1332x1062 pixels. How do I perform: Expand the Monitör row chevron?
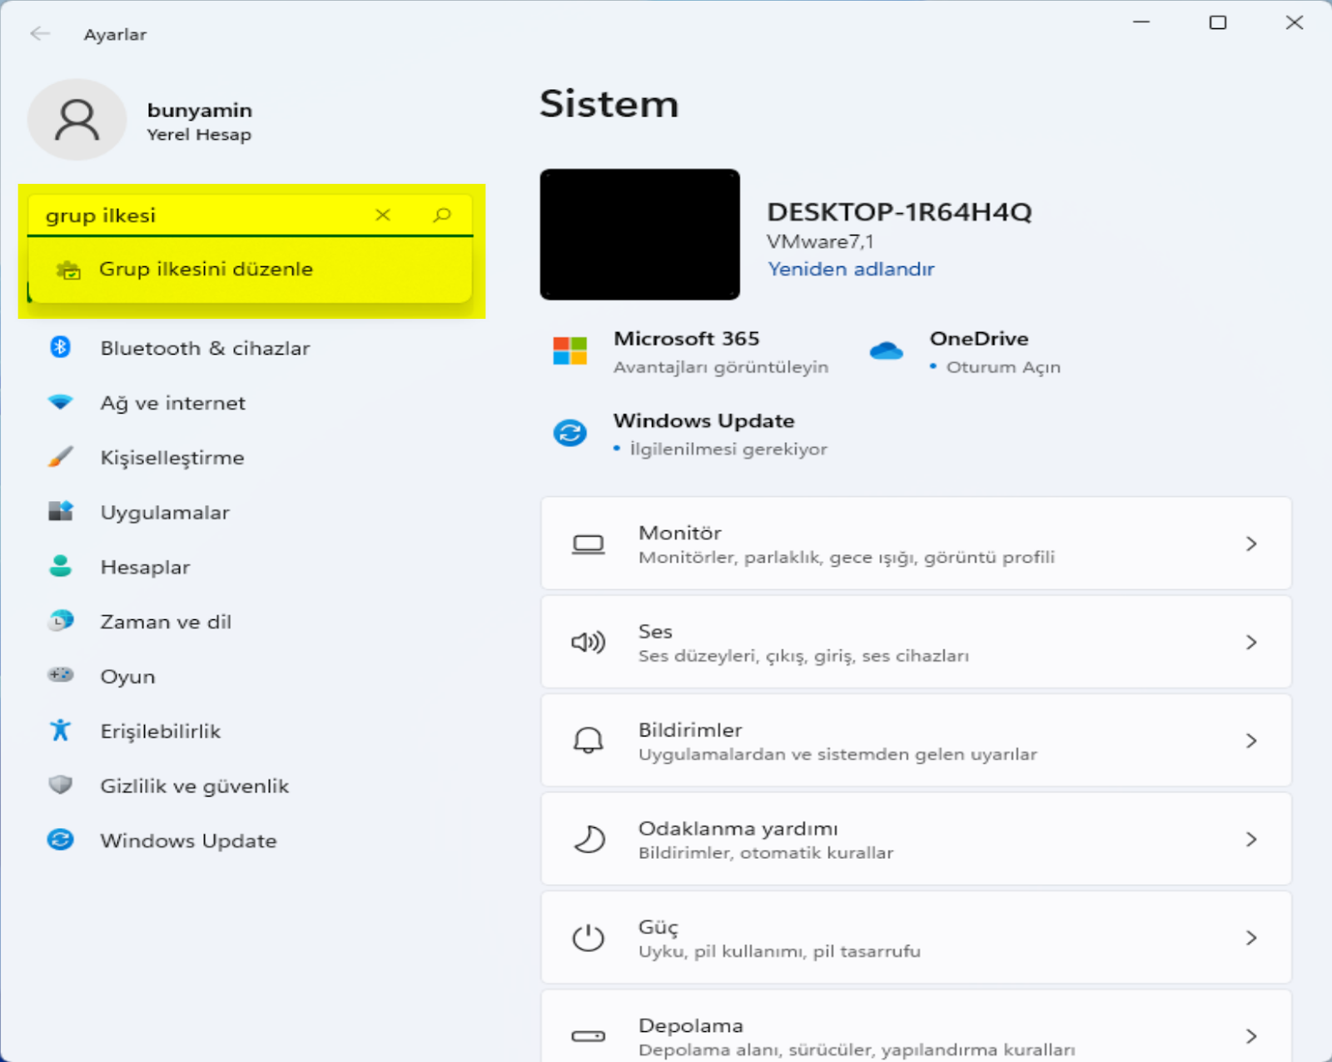coord(1251,544)
